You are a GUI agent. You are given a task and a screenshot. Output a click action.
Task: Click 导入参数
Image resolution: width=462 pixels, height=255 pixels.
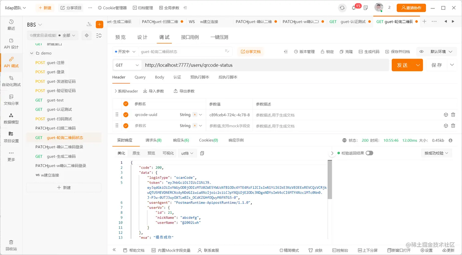(153, 91)
